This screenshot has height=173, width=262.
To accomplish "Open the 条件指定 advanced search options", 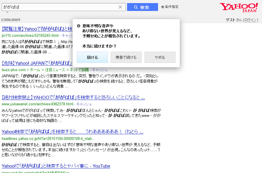I will tap(170, 7).
